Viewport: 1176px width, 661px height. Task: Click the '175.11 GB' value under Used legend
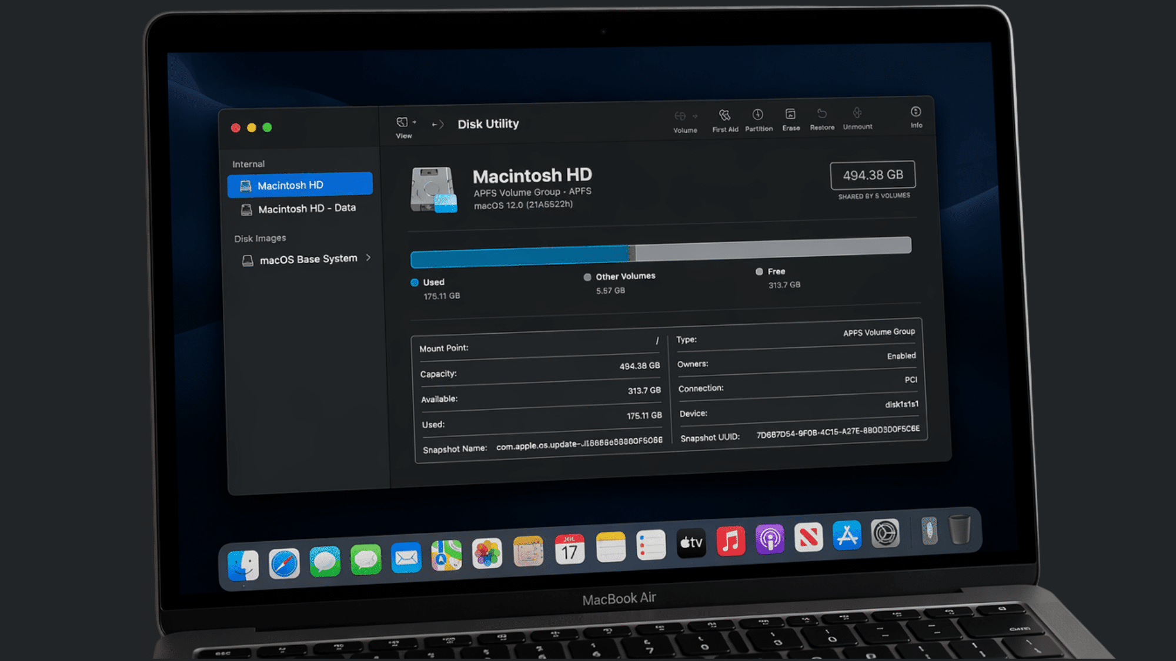tap(442, 296)
